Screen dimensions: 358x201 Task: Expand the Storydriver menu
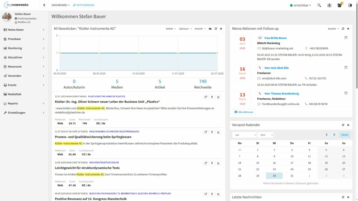tap(24, 58)
